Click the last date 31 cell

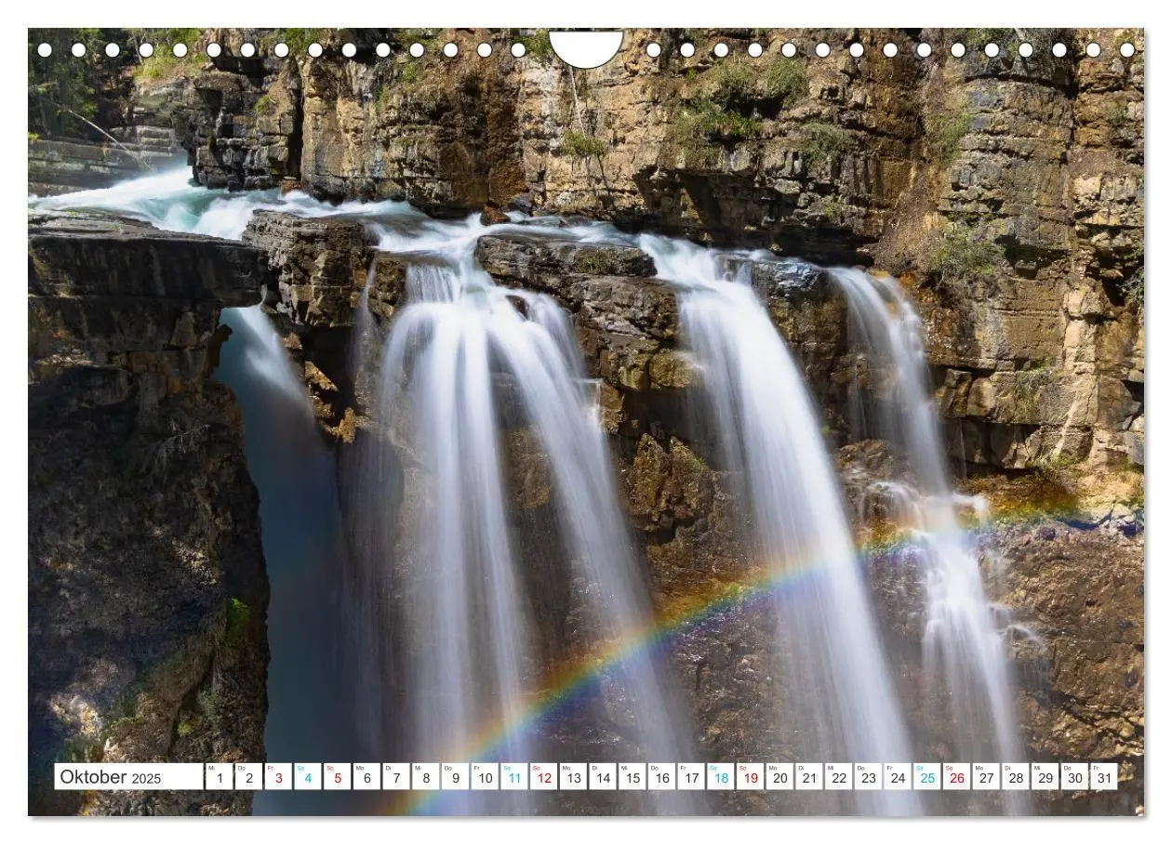coord(1104,777)
